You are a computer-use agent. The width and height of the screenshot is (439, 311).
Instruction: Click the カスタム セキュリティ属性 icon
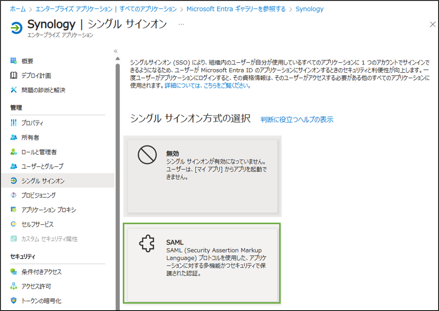[x=14, y=238]
